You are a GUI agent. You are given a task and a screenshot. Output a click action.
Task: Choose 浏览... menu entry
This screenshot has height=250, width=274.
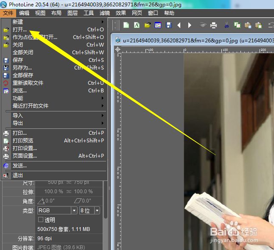[54, 91]
